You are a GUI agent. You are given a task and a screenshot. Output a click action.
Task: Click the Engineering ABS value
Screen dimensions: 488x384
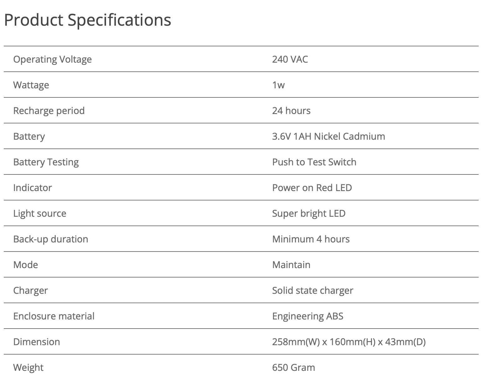point(308,316)
